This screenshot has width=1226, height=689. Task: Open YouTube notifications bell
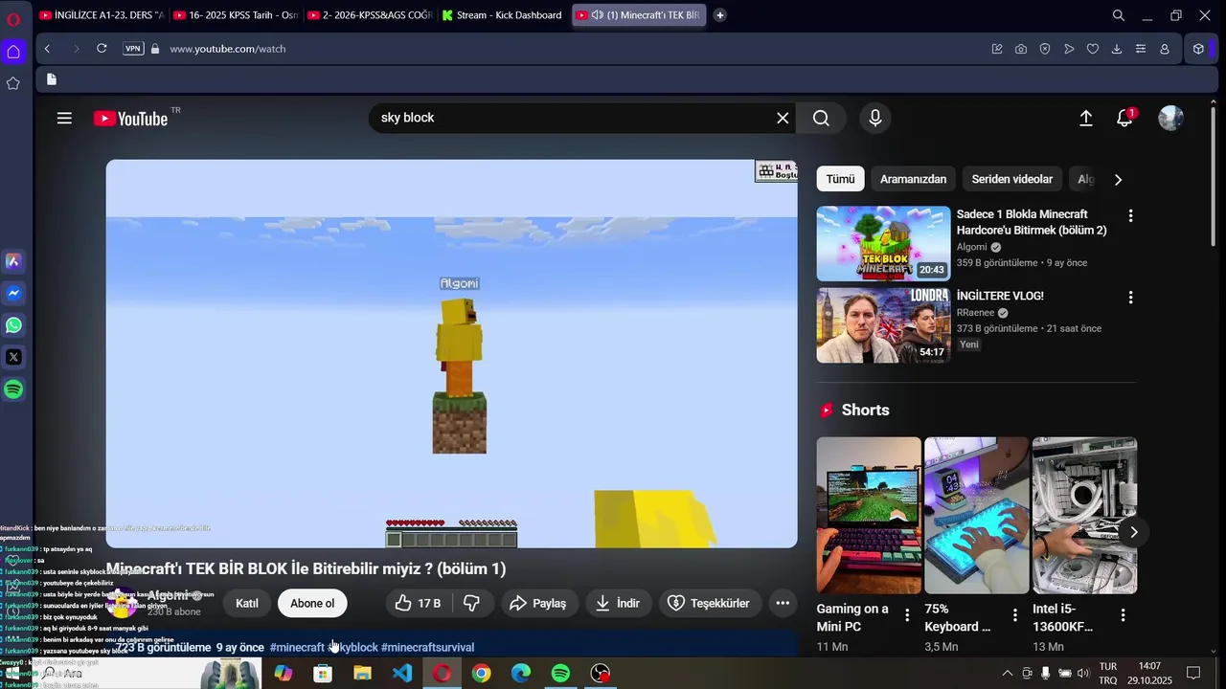(x=1125, y=118)
